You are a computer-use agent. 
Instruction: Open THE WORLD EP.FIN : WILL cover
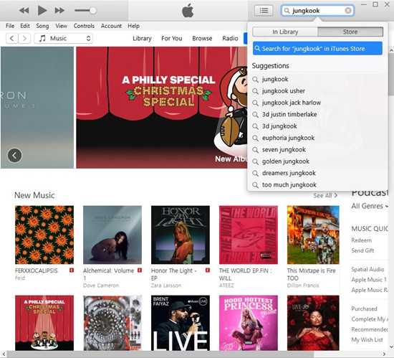[x=249, y=235]
